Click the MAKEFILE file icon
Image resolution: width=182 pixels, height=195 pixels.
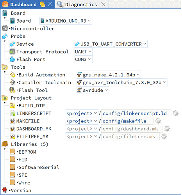pyautogui.click(x=12, y=121)
